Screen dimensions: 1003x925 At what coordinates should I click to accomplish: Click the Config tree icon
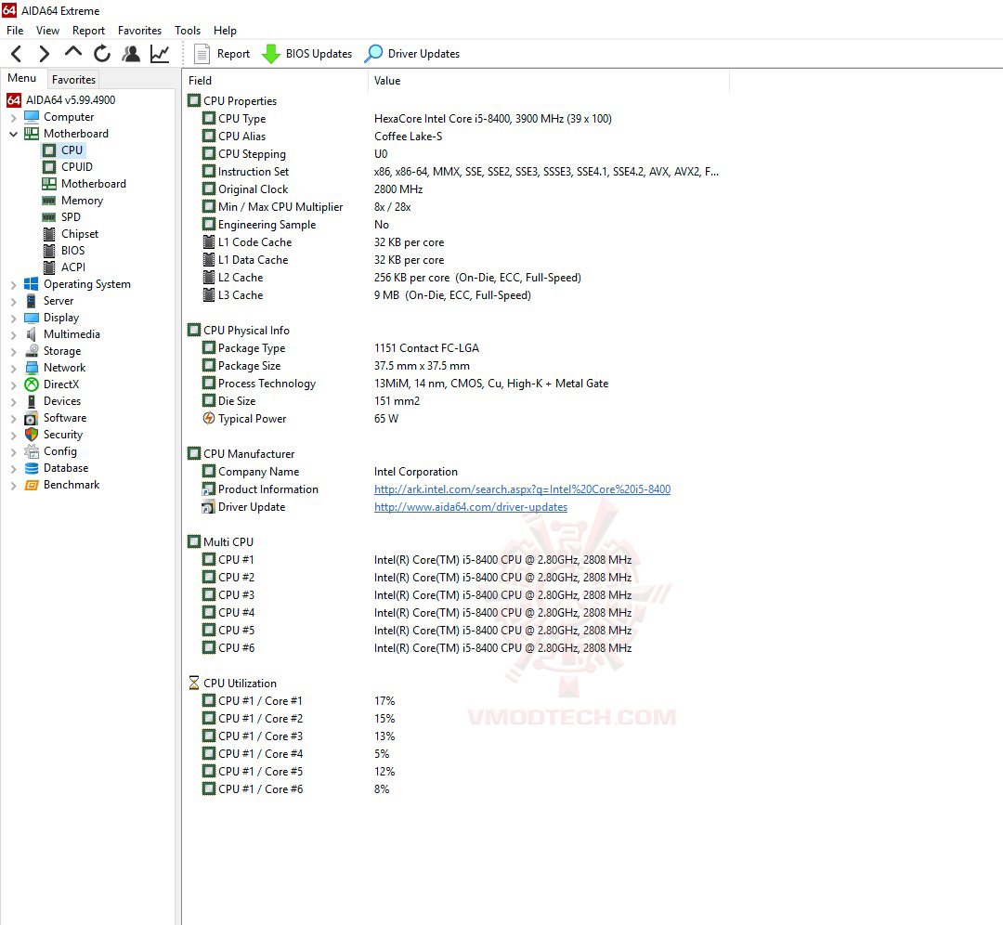click(32, 451)
